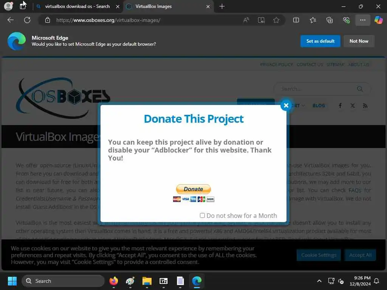Open Read aloud feature
387x290 pixels.
coord(246,20)
